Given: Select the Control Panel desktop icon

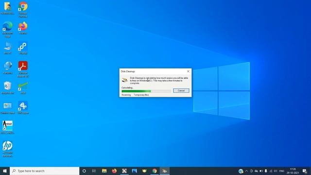Looking at the screenshot, I should point(8,108).
